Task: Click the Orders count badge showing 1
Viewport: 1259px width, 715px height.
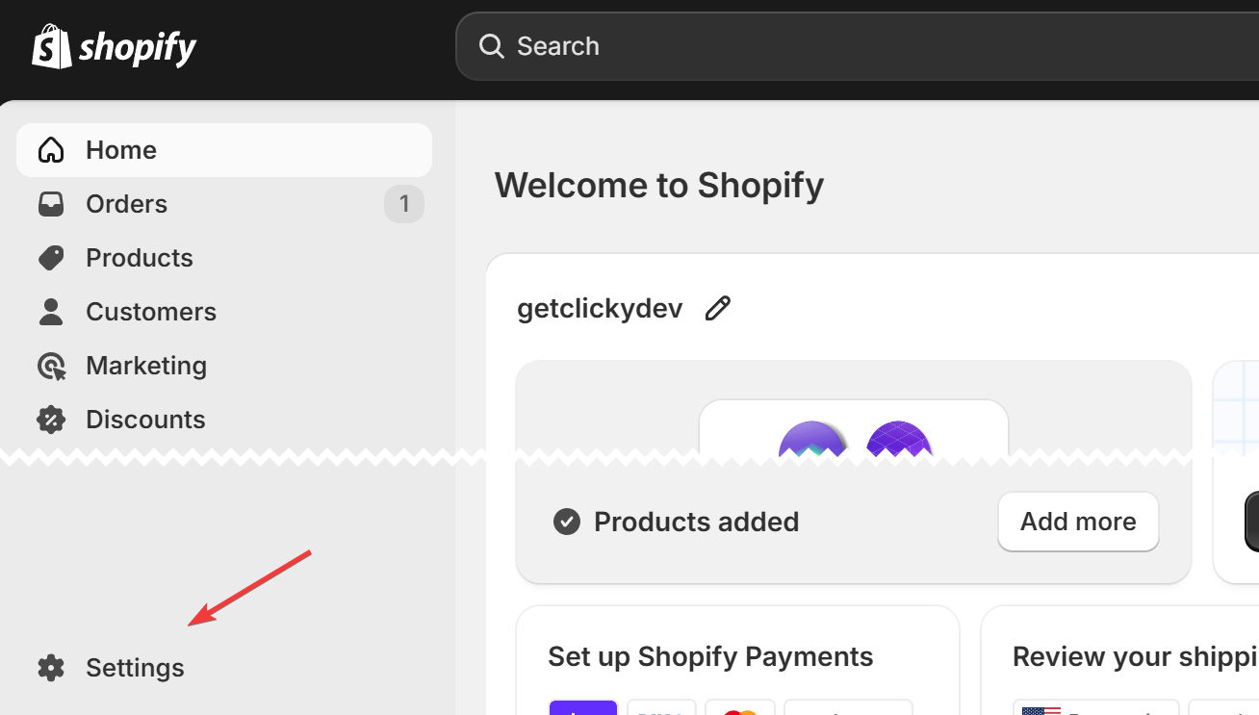Action: coord(404,204)
